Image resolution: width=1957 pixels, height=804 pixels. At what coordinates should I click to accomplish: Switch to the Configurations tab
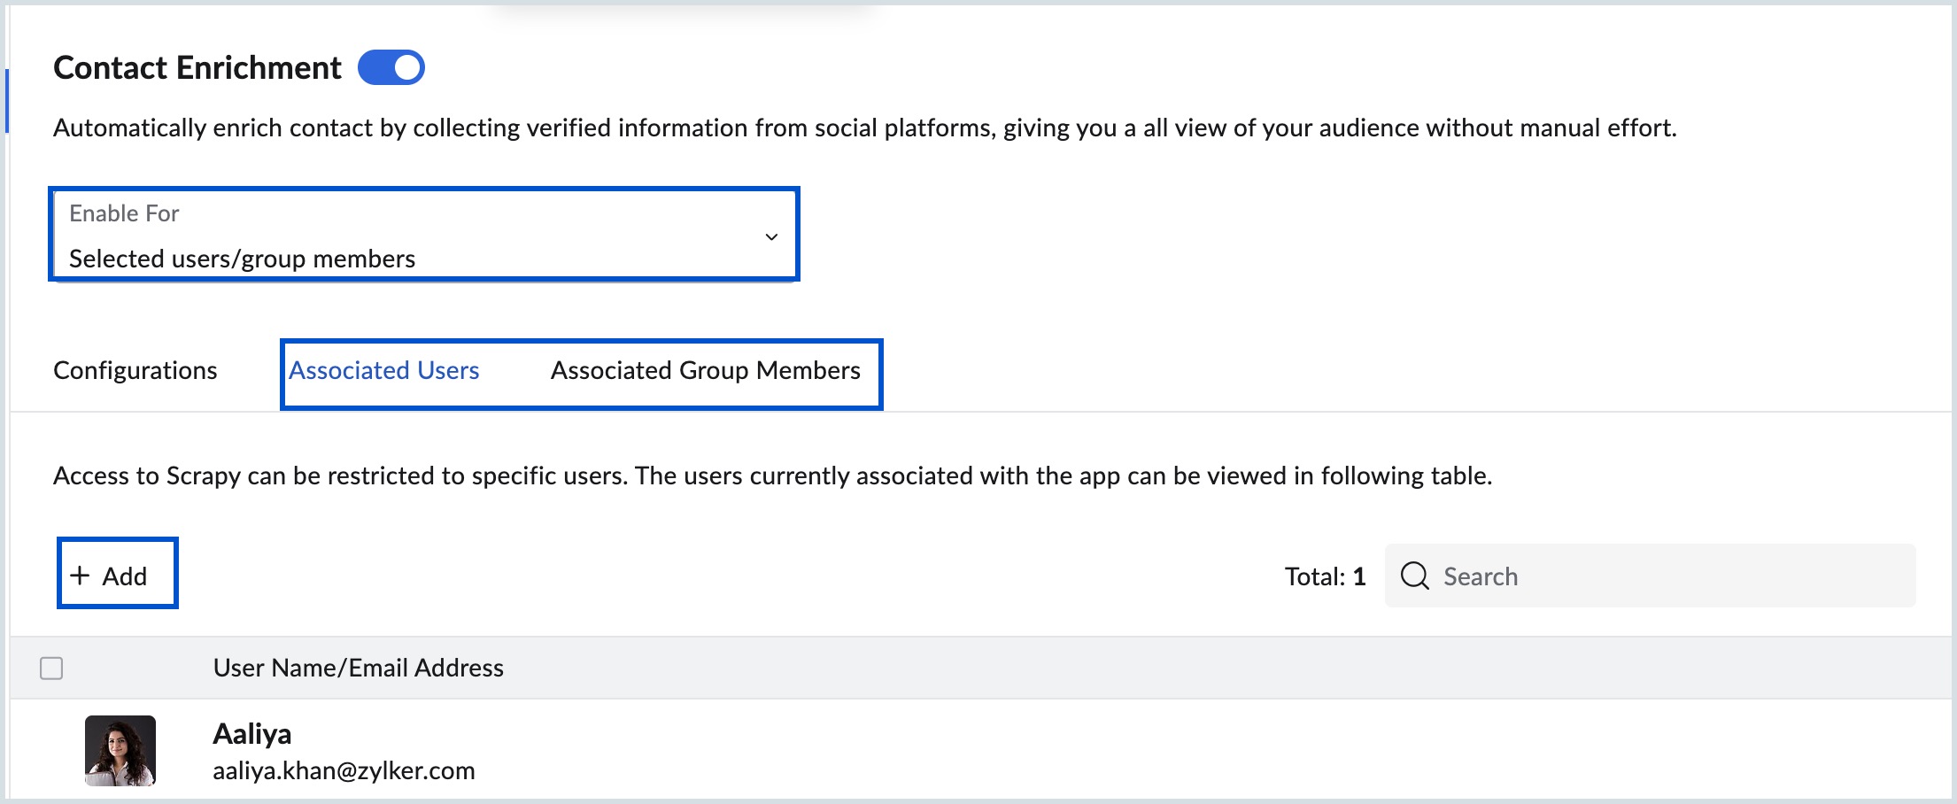point(135,370)
